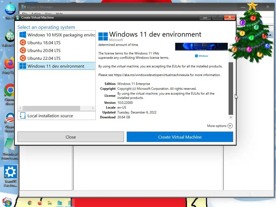Image resolution: width=276 pixels, height=207 pixels.
Task: Open the Chrome desktop shortcut
Action: (9, 94)
